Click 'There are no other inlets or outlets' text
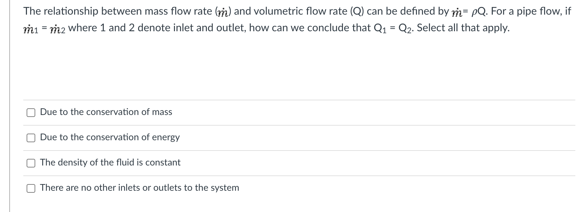Image resolution: width=580 pixels, height=212 pixels. (139, 188)
